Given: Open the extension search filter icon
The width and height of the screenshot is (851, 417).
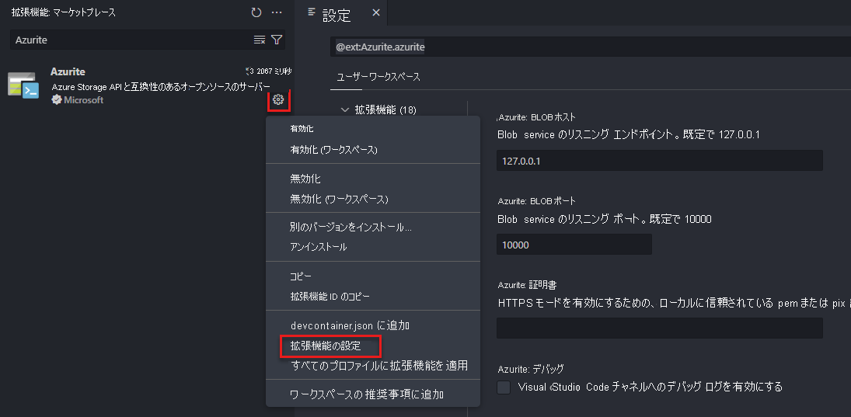Looking at the screenshot, I should (x=277, y=40).
